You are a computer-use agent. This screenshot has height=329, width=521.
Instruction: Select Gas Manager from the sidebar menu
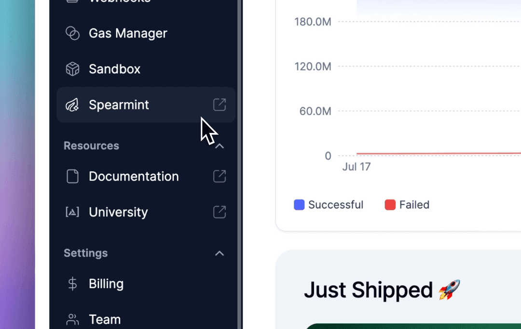128,33
